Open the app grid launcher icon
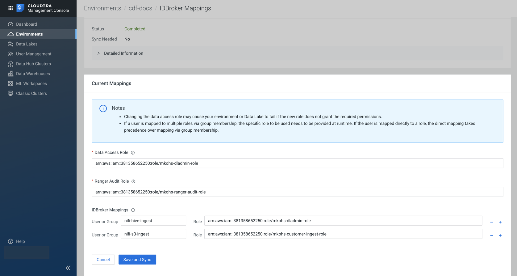Screen dimensions: 517x276 pyautogui.click(x=10, y=8)
